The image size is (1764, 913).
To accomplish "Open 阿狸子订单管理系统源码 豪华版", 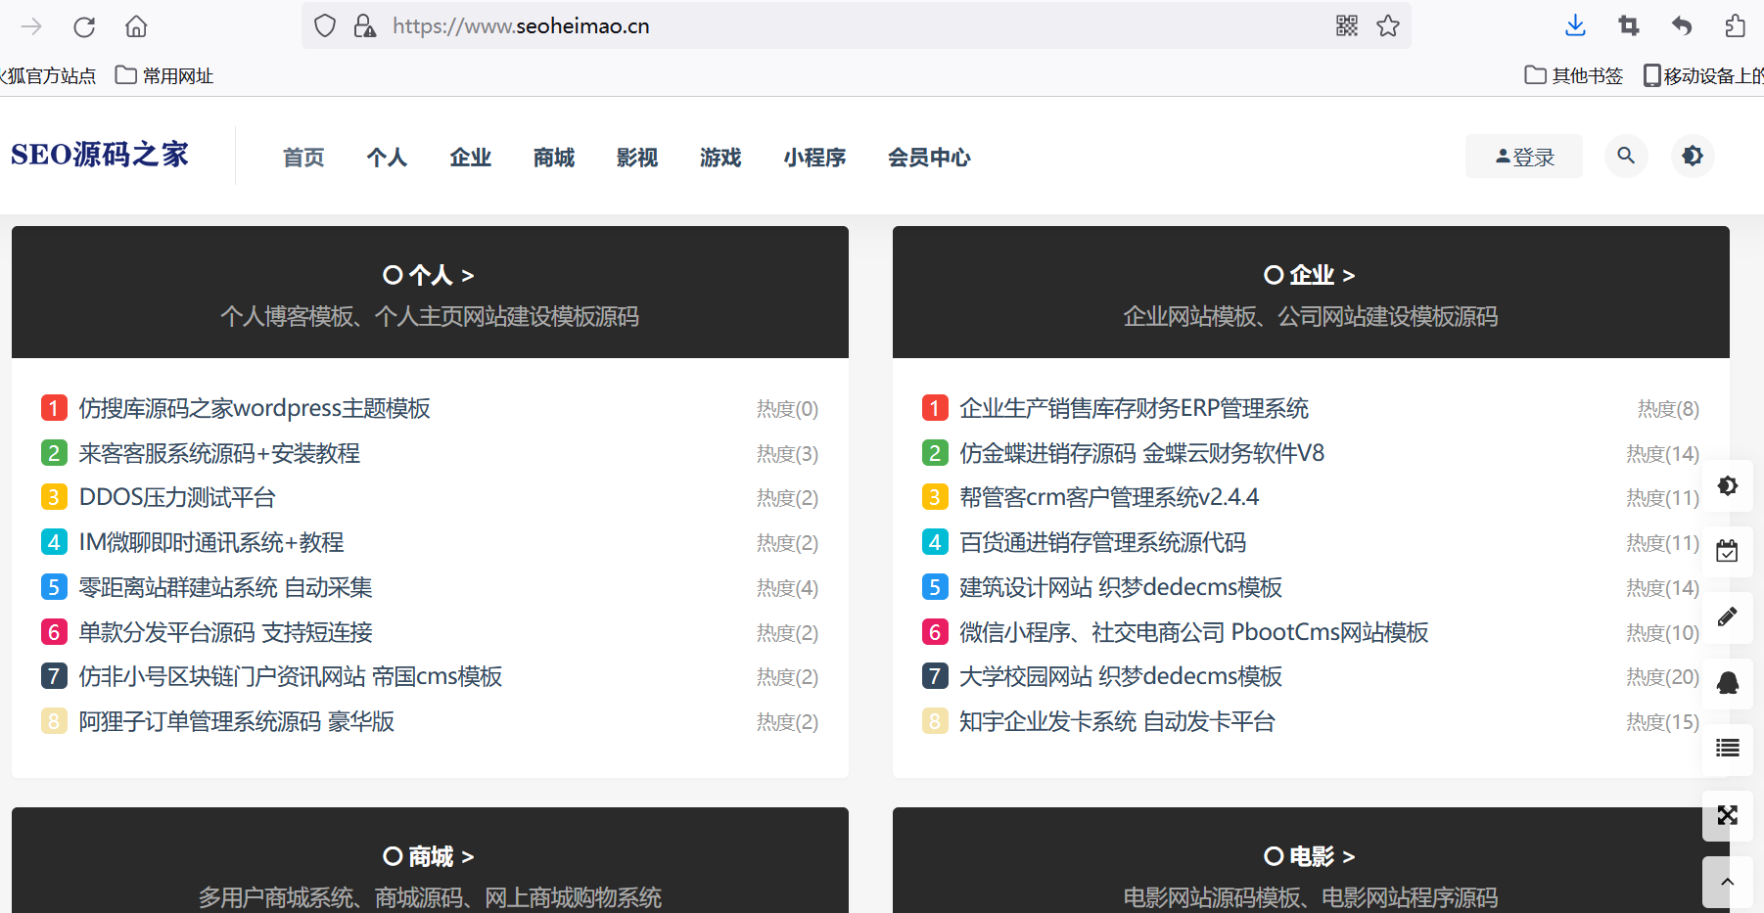I will (x=237, y=721).
